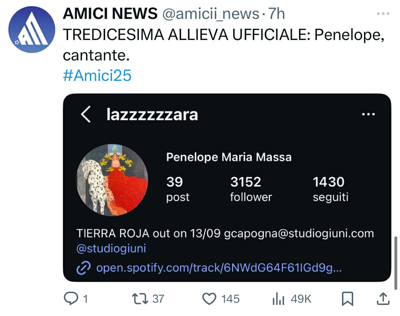400x316 pixels.
Task: Share the tweet via the upload icon
Action: 383,299
